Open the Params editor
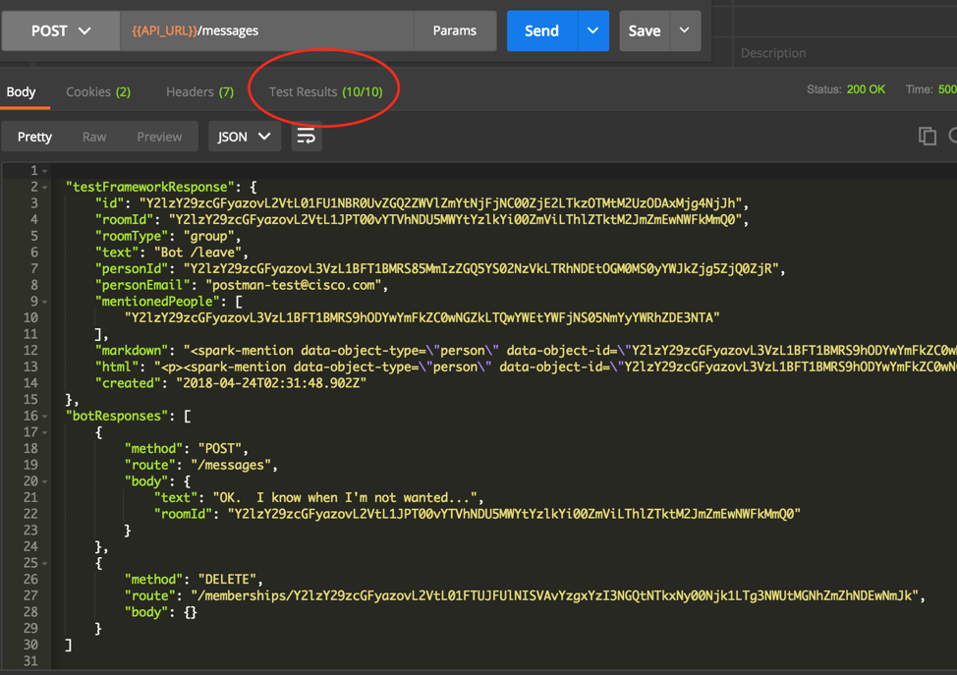The width and height of the screenshot is (957, 675). click(455, 30)
